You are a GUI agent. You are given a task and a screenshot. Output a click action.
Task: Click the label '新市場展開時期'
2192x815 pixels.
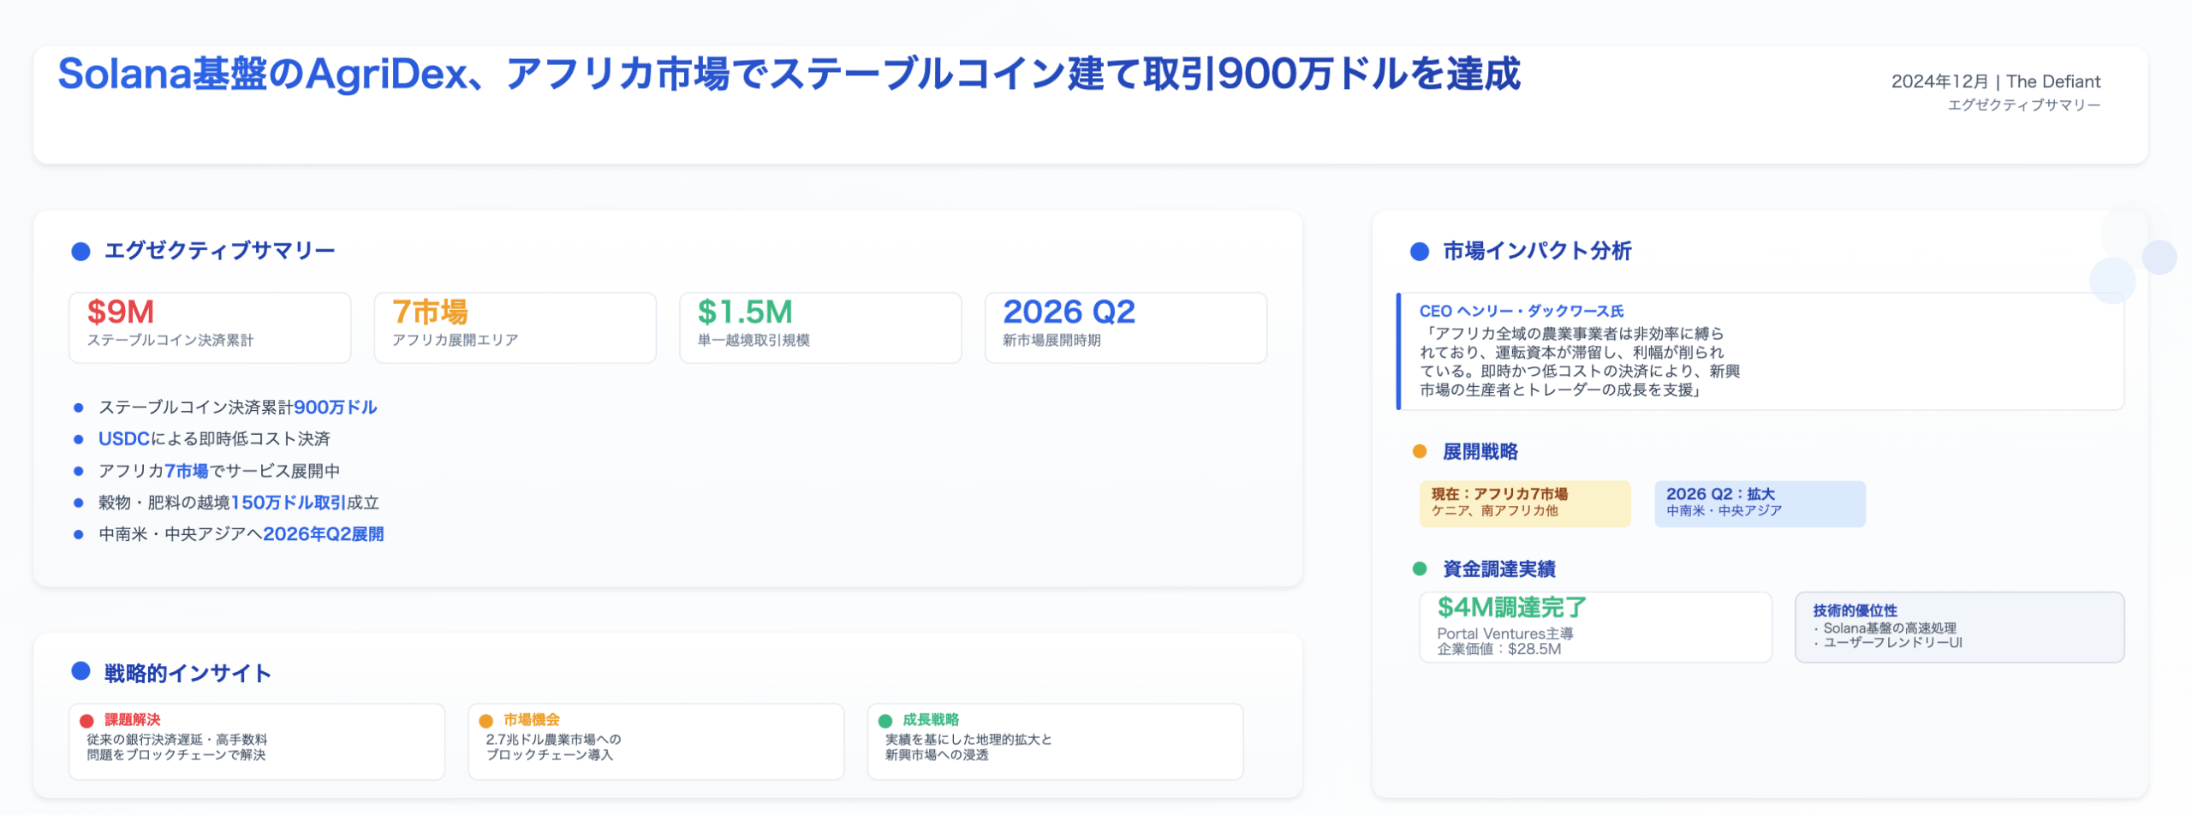click(1051, 340)
